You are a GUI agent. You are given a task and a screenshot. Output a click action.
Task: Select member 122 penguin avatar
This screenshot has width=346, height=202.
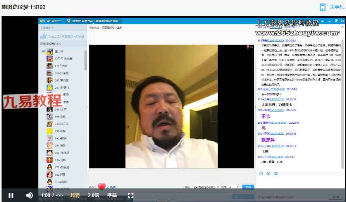[x=50, y=167]
